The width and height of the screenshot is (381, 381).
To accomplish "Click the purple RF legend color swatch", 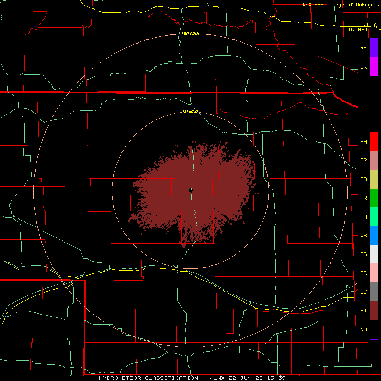I will (374, 47).
